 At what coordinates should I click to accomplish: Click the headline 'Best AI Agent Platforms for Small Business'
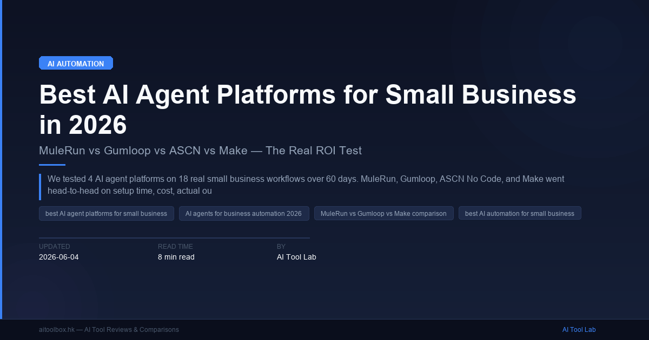(308, 95)
